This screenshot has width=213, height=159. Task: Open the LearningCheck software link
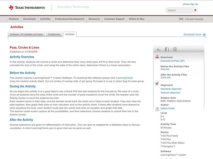pos(124,78)
